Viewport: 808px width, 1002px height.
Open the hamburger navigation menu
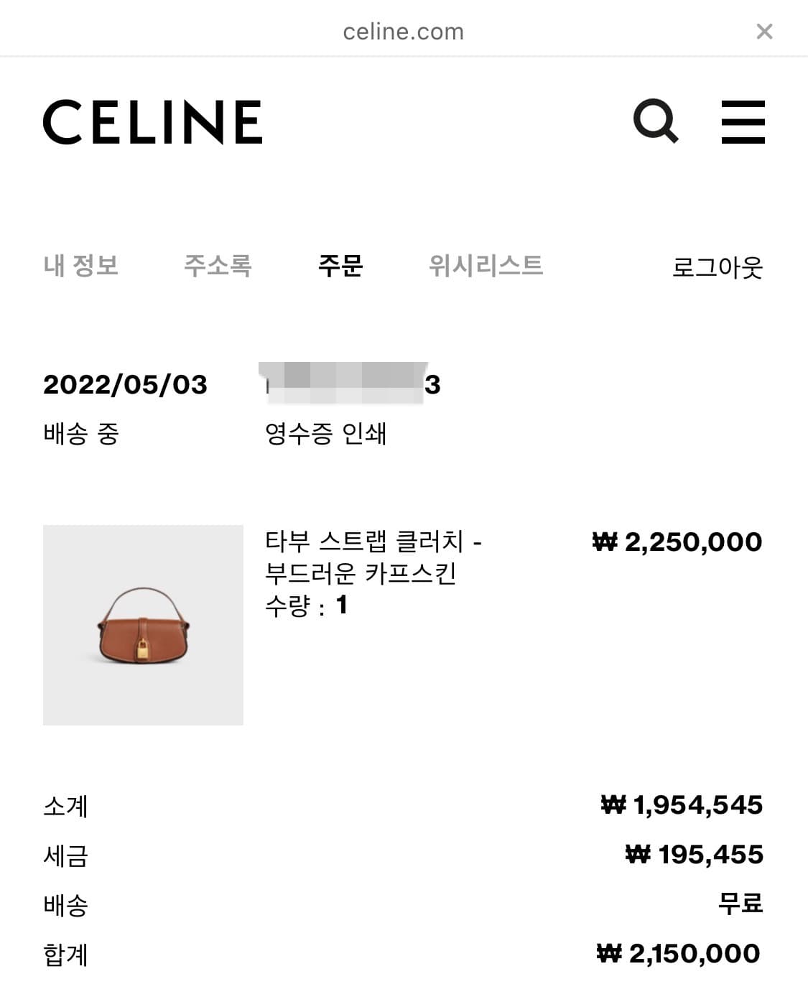point(743,121)
